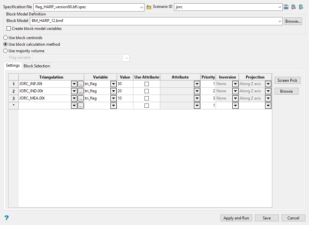This screenshot has width=309, height=225.
Task: Tick Use Attribute checkbox in row 1
Action: point(146,84)
